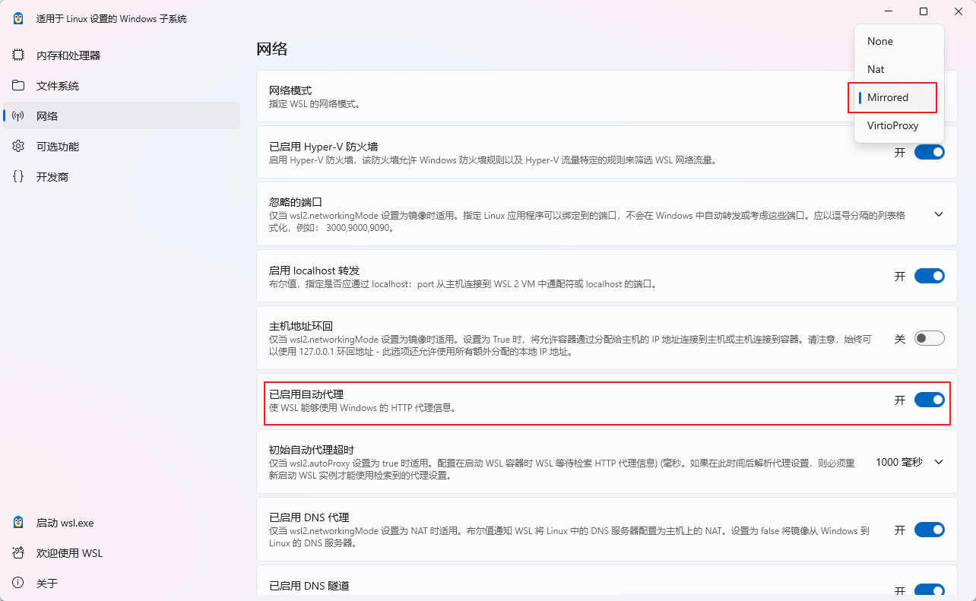
Task: Pick VirtioProxy from the dropdown list
Action: [893, 125]
